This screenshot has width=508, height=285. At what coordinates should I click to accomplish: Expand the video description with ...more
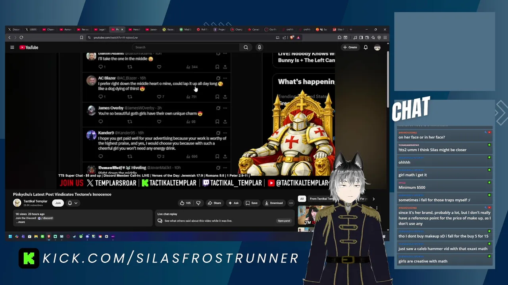coord(21,222)
